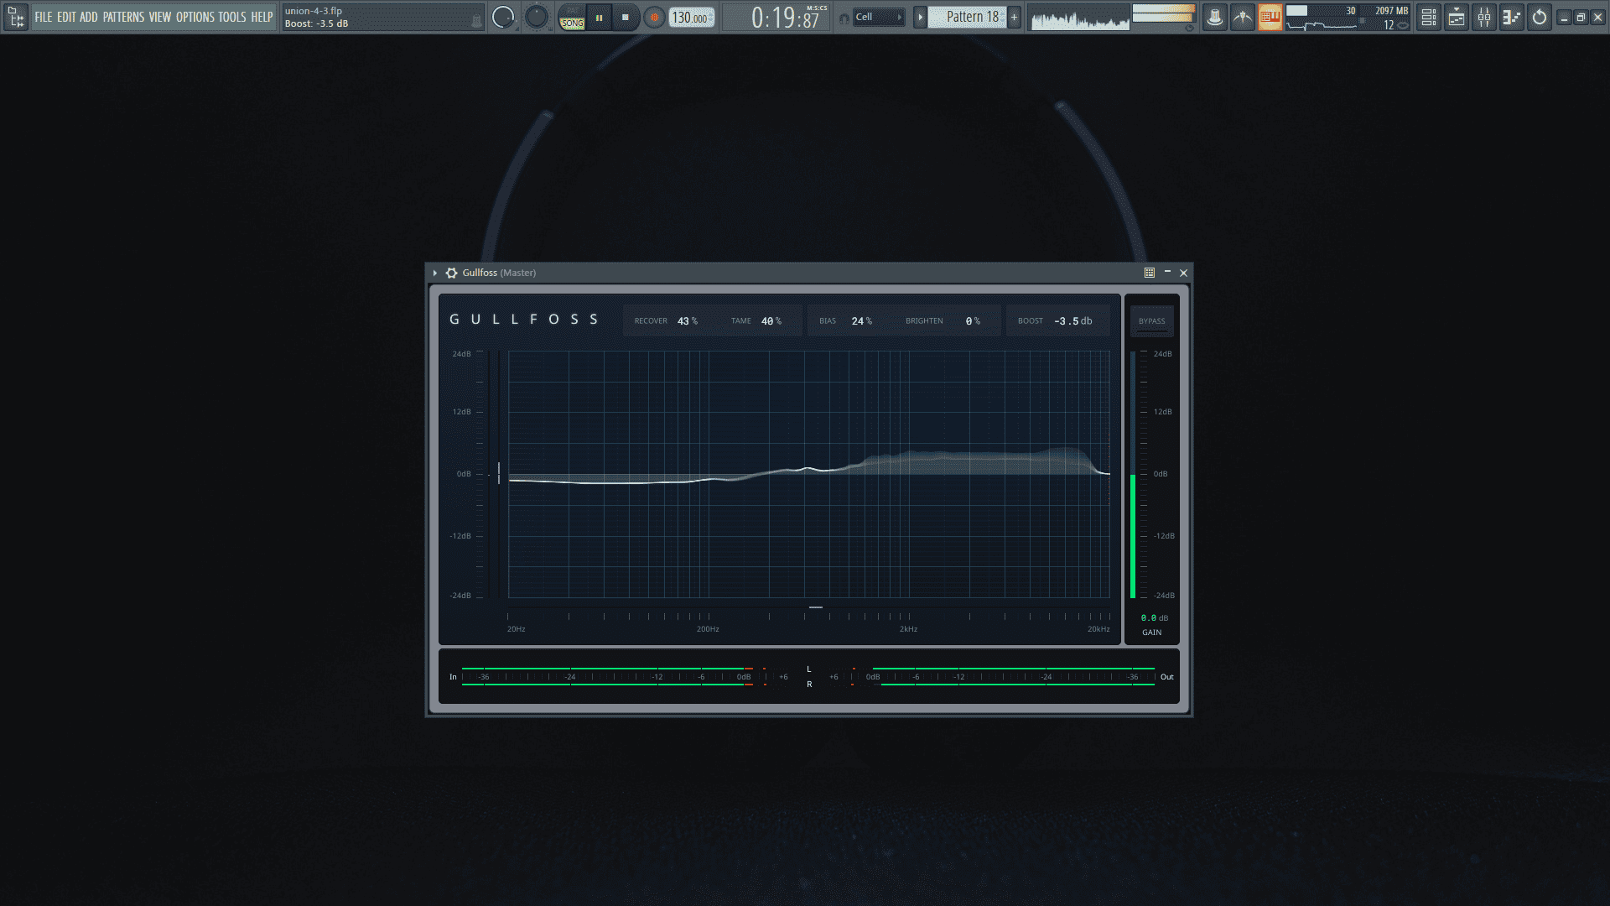Click the master pitch knob in toolbar
1610x906 pixels.
coord(537,17)
